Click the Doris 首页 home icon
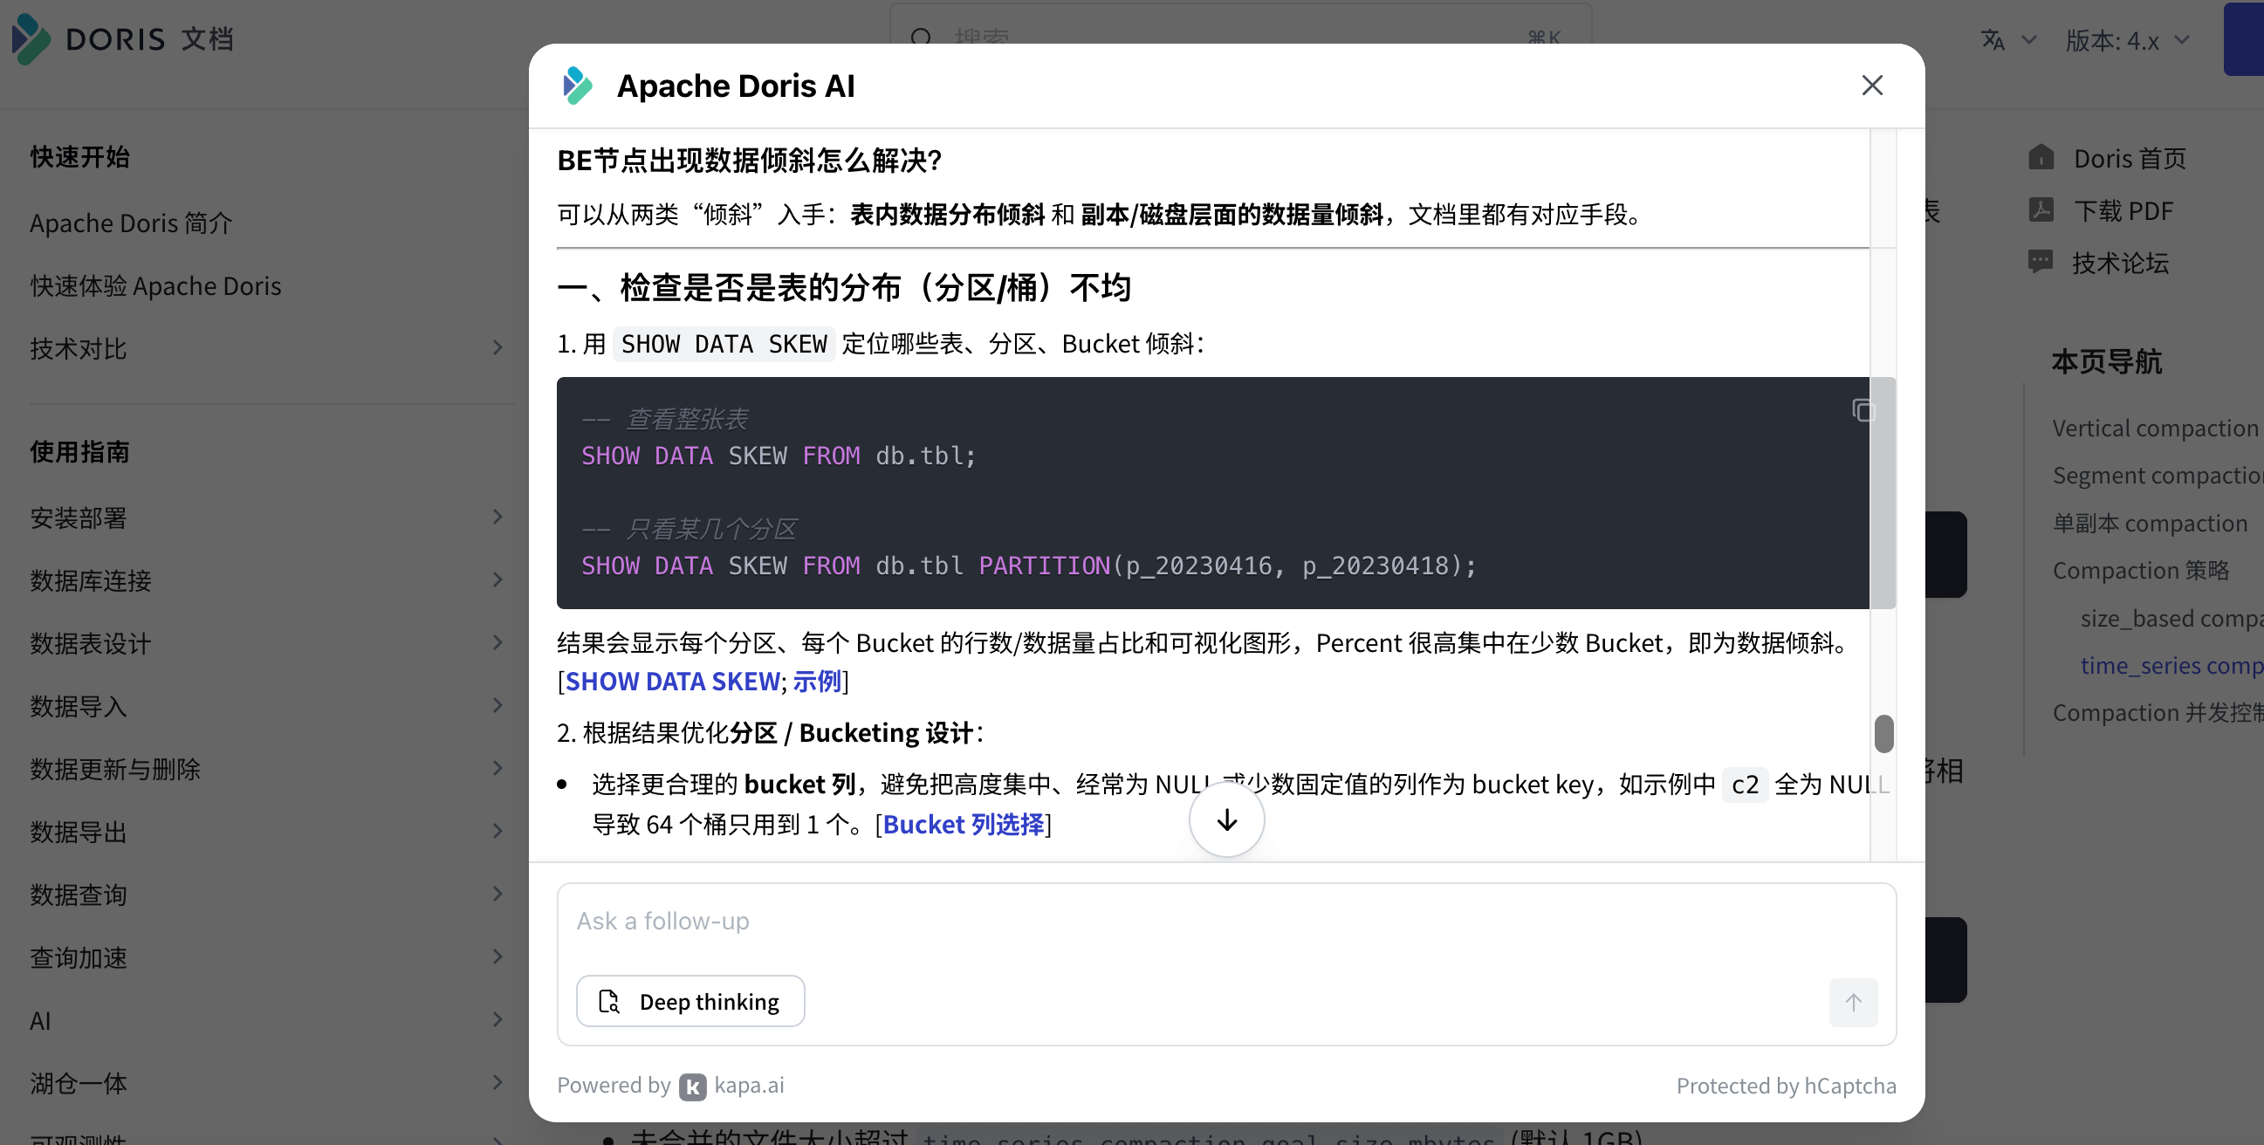Screen dimensions: 2264x1145 pyautogui.click(x=2041, y=158)
